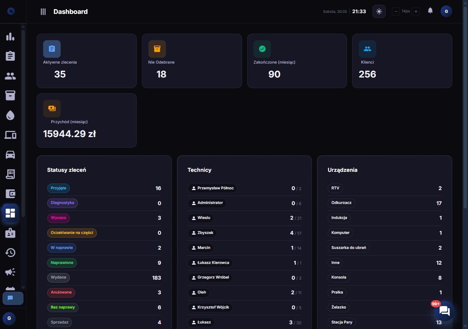Screen dimensions: 468x329
Task: Select the Naprawione status badge
Action: (x=62, y=262)
